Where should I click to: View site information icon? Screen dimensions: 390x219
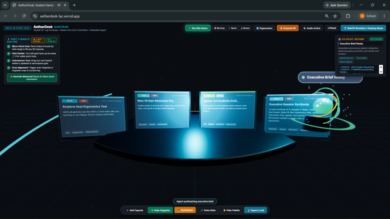(x=35, y=16)
